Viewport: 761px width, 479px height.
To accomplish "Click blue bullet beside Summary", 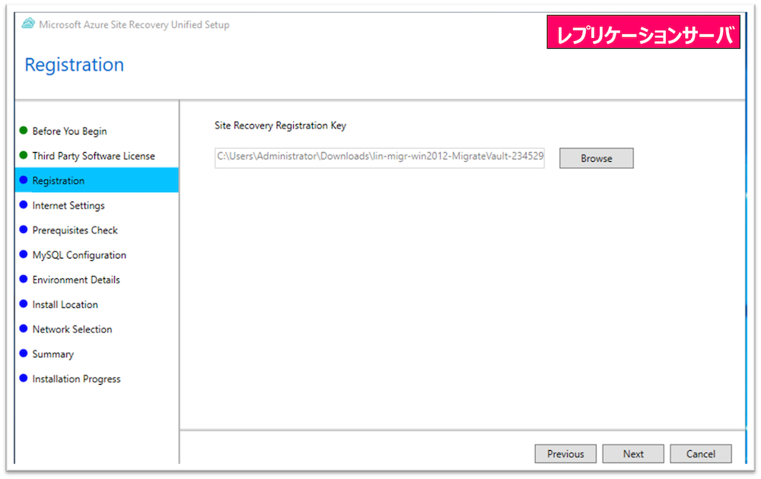I will point(24,353).
